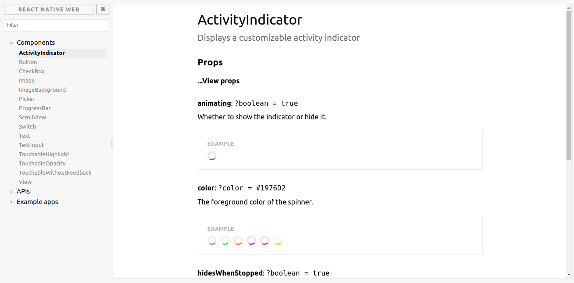Go to the Picker component docs

point(27,99)
